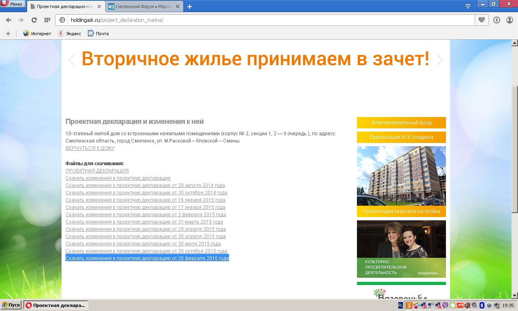The image size is (518, 311).
Task: Download changes from 17 января 2015 года
Action: pos(145,207)
